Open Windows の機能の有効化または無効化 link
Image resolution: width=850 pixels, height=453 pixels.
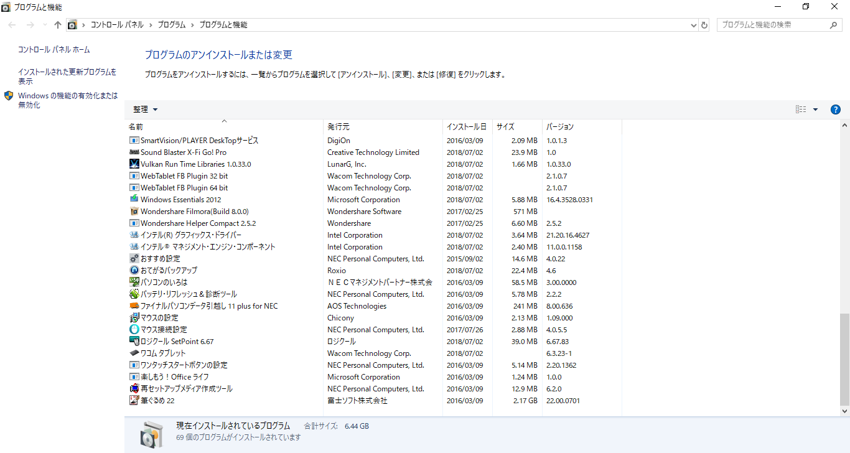67,100
